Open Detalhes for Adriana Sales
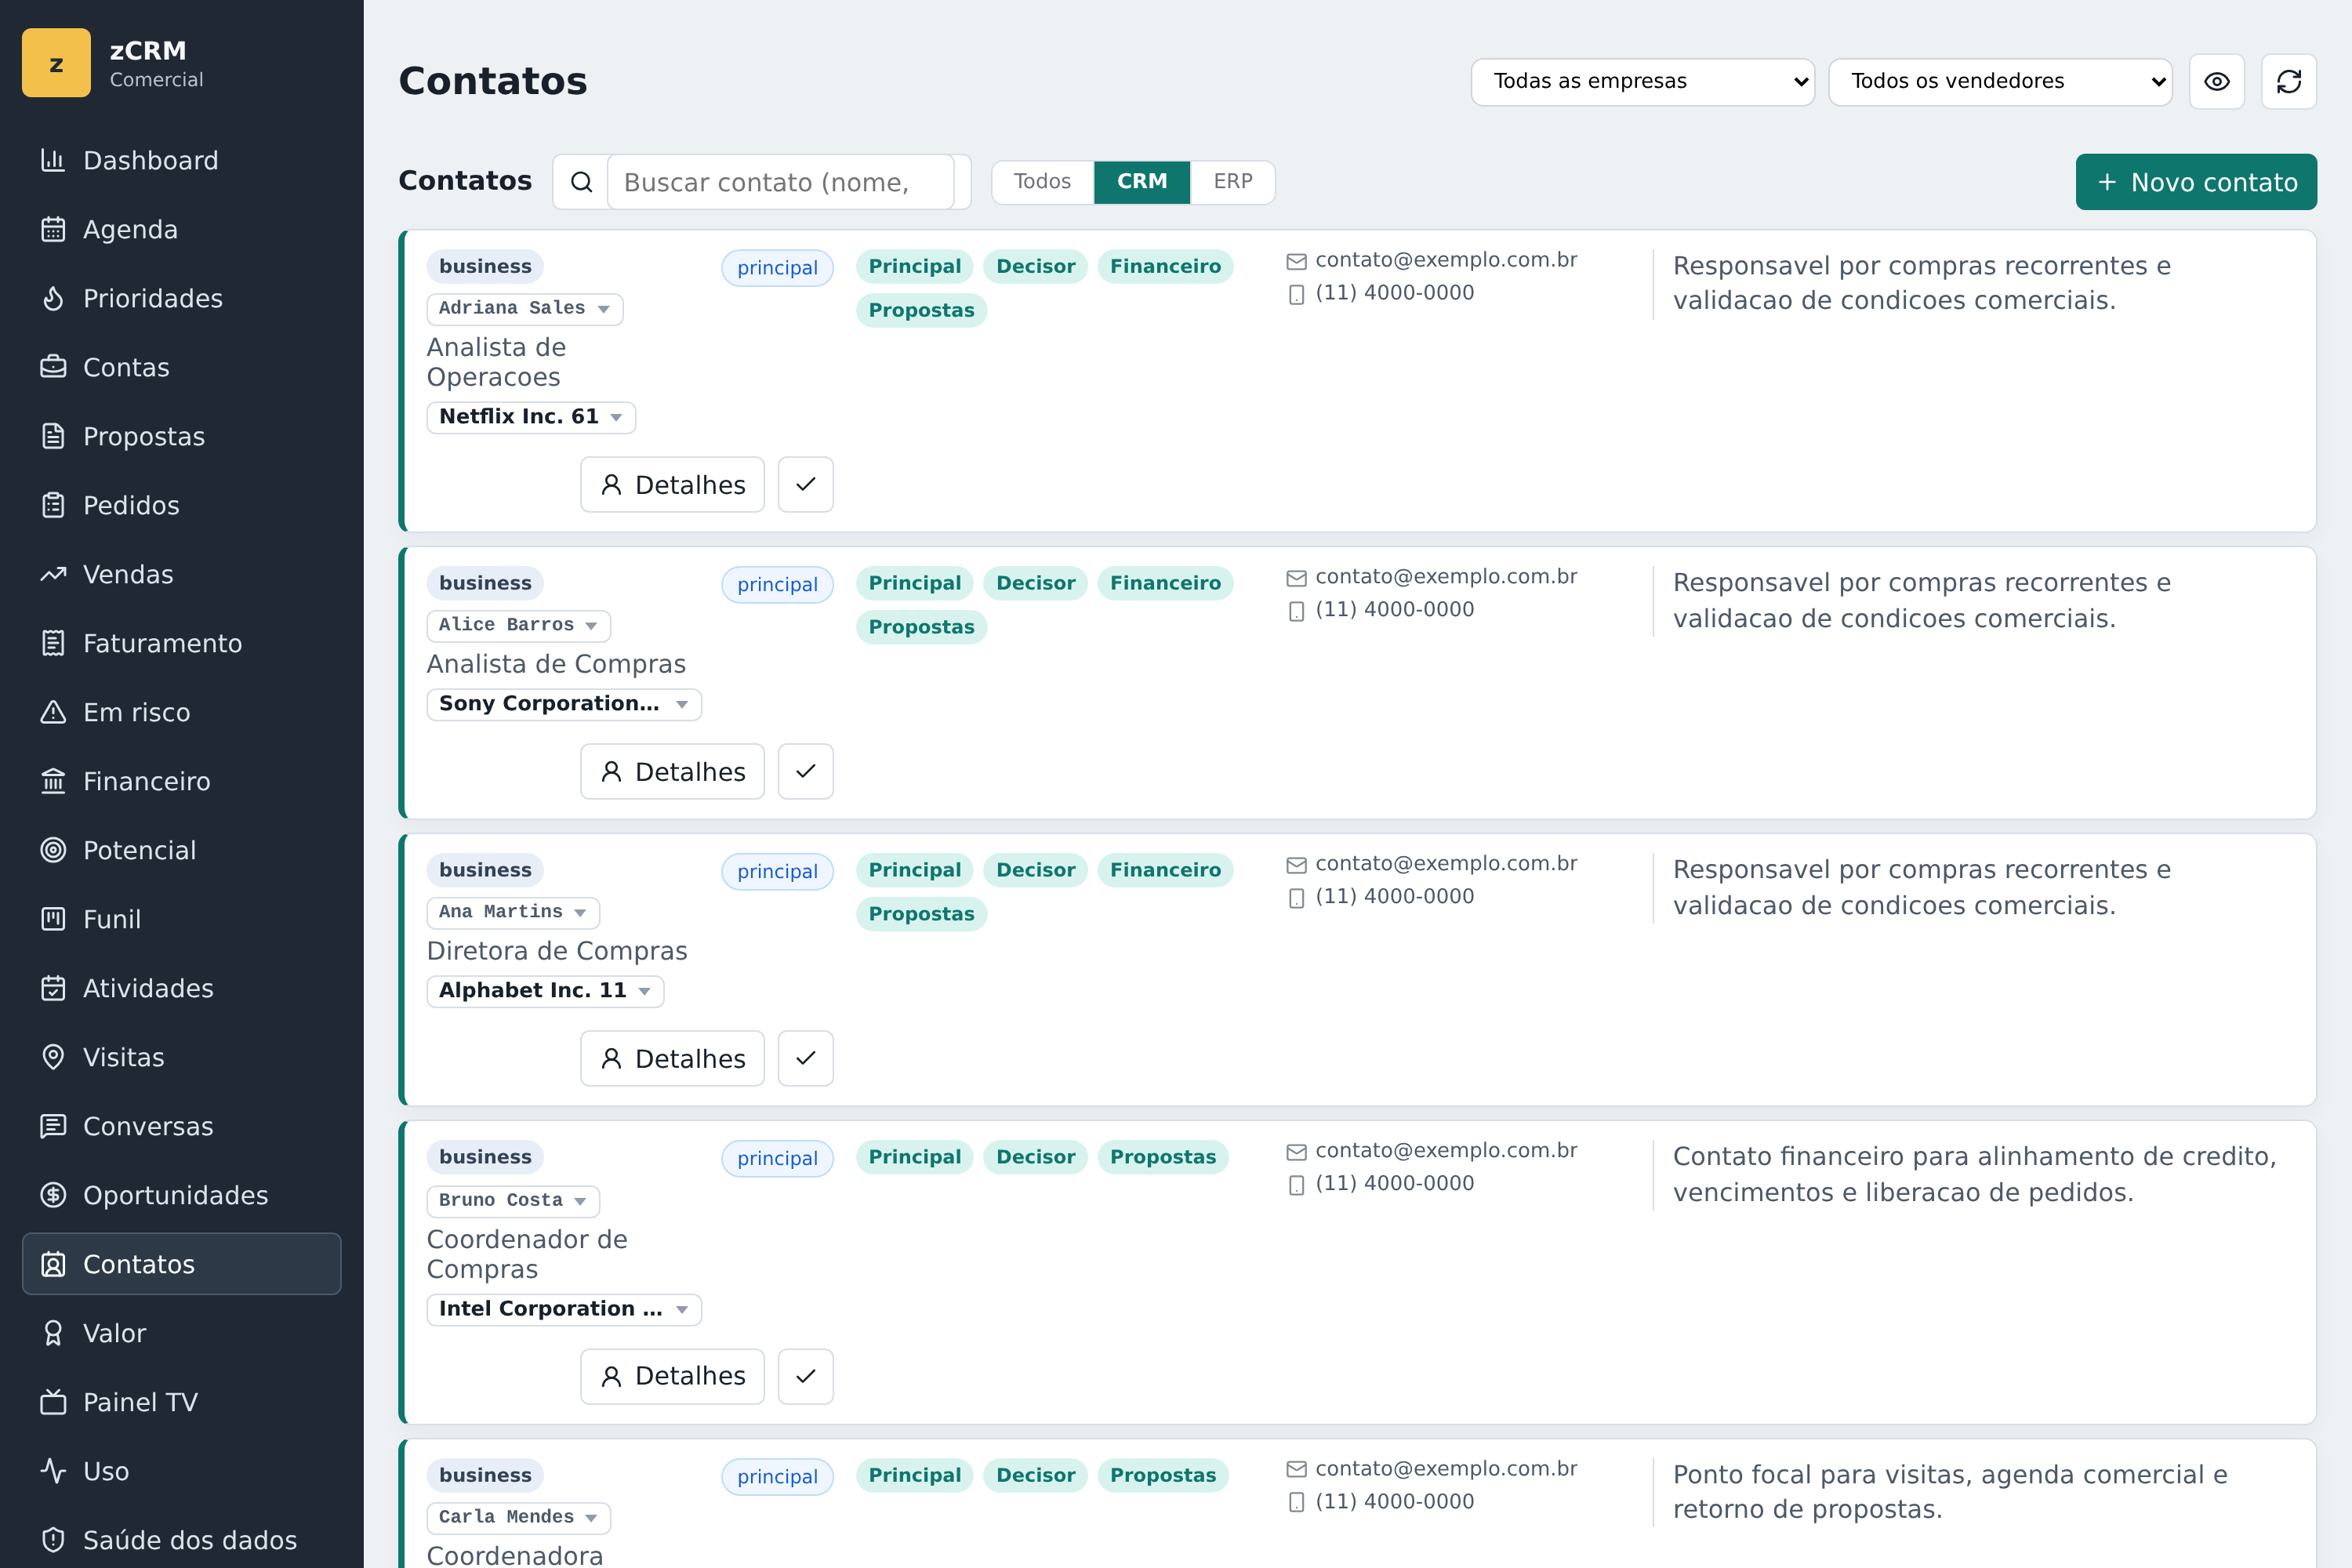 click(x=672, y=485)
